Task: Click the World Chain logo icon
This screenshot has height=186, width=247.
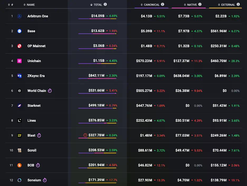Action: [19, 91]
